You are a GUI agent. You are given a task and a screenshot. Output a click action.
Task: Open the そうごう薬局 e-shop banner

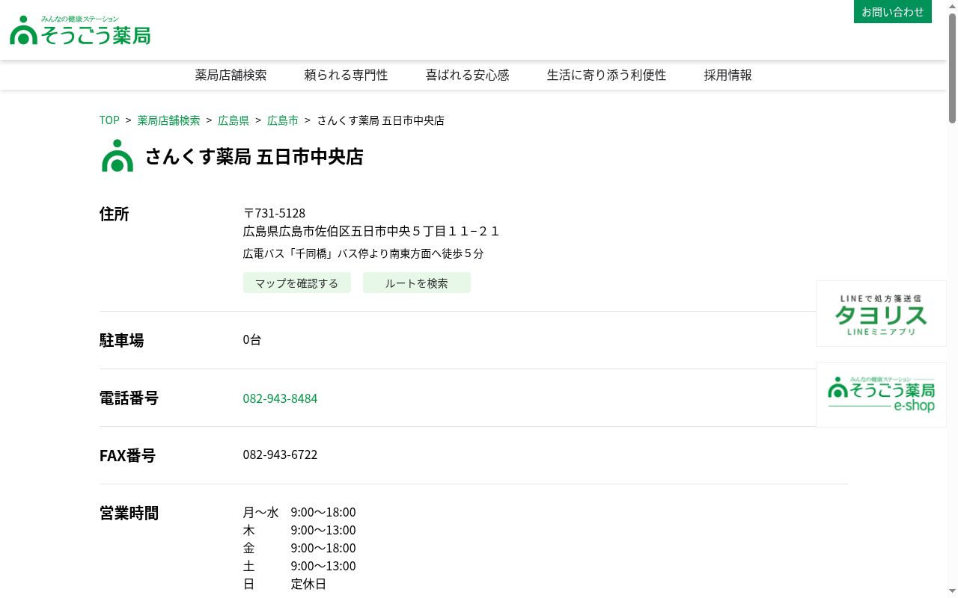tap(881, 394)
